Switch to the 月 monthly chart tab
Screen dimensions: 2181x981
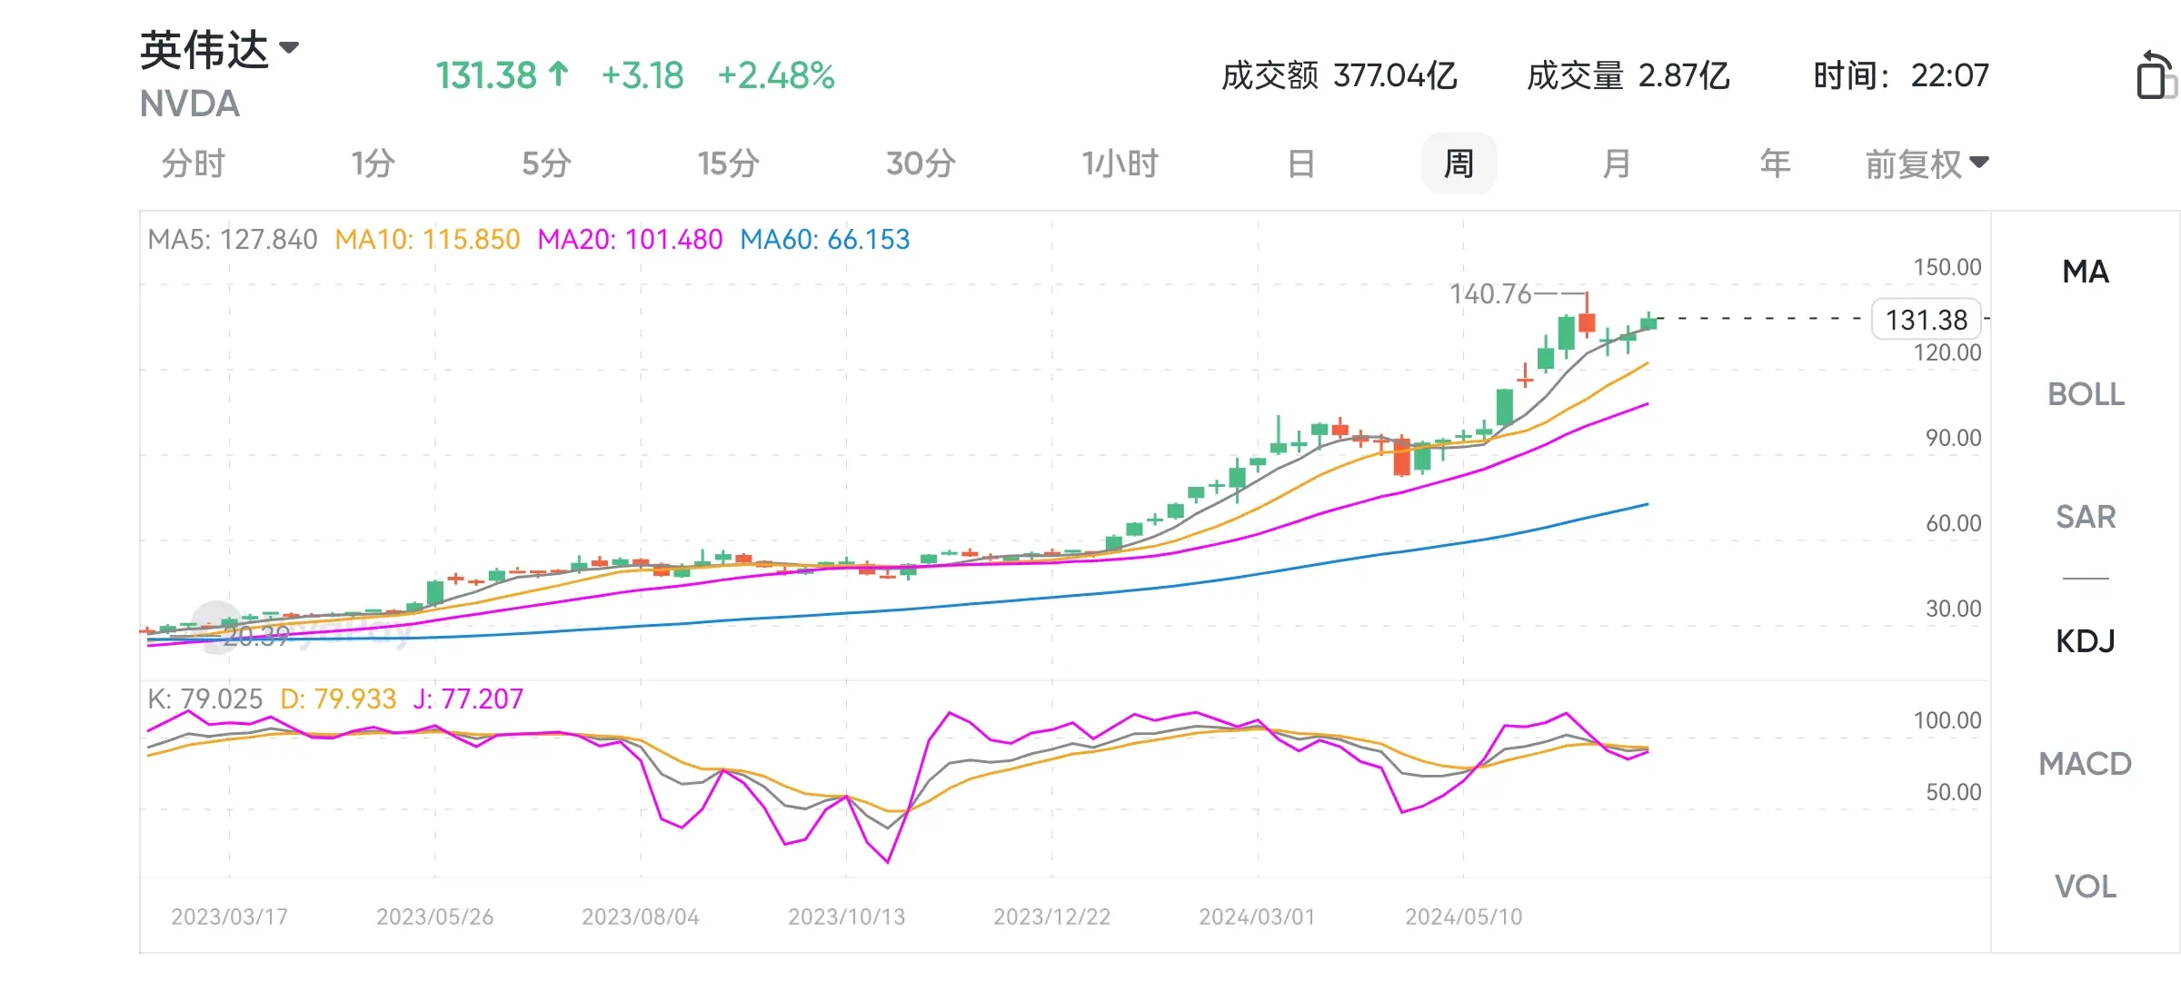(x=1616, y=163)
